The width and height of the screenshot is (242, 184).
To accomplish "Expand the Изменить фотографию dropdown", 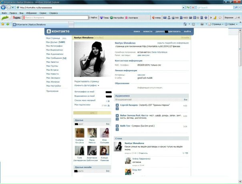I will click(87, 85).
